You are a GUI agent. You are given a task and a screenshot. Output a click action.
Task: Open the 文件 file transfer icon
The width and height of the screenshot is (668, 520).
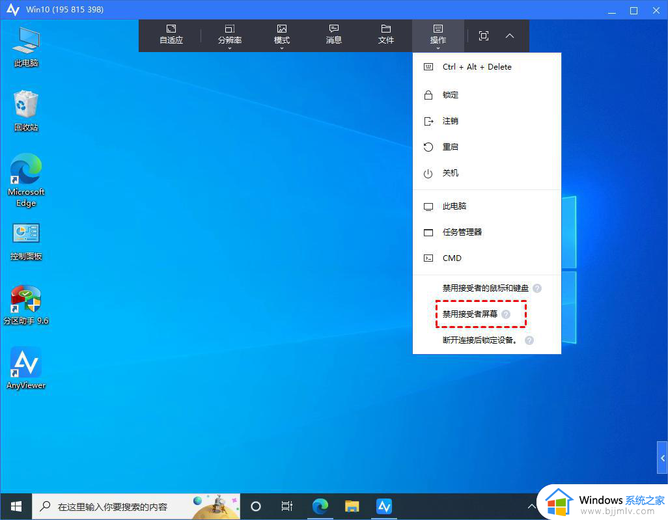click(x=386, y=35)
